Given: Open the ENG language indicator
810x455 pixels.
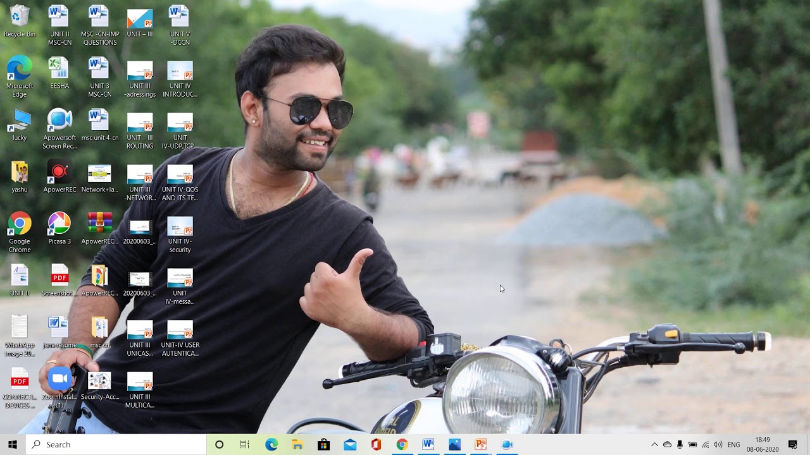Looking at the screenshot, I should (x=734, y=445).
